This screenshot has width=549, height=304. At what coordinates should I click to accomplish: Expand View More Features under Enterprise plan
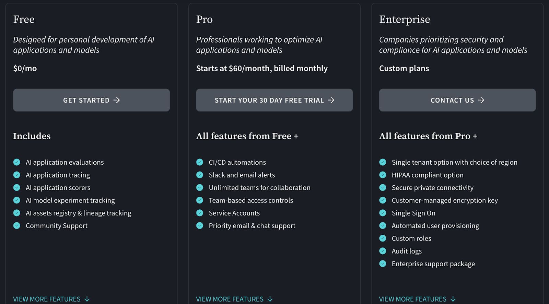coord(417,299)
